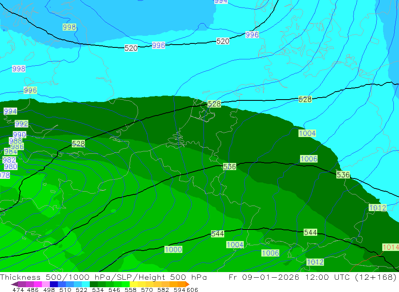Select the dark navy blue legend swatch
The height and width of the screenshot is (292, 399).
point(54,284)
